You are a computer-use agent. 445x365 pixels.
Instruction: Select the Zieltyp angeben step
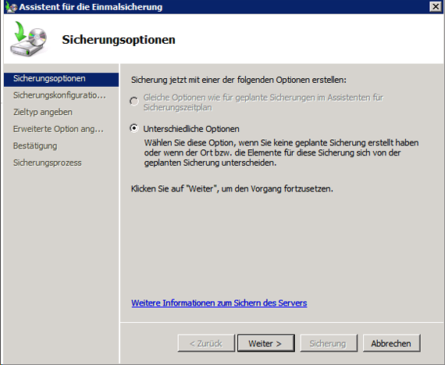point(43,113)
